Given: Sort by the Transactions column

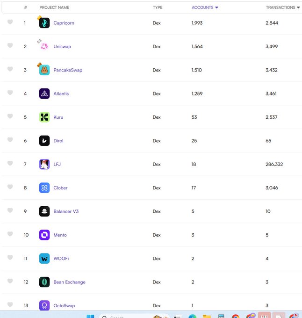Looking at the screenshot, I should tap(282, 7).
